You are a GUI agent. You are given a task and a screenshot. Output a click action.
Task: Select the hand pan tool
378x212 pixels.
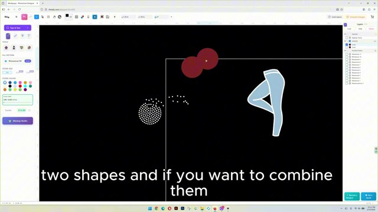pyautogui.click(x=54, y=17)
